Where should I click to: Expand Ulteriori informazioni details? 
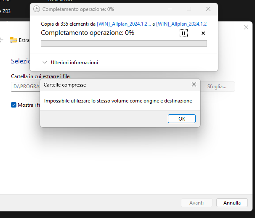pos(70,63)
